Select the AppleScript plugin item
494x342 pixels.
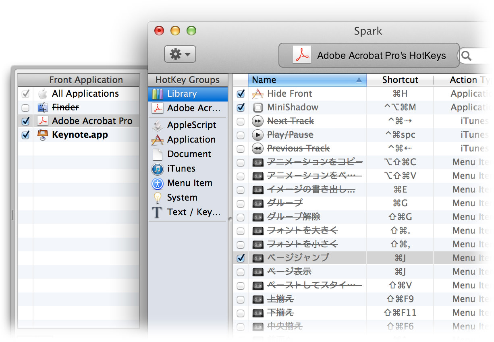pyautogui.click(x=188, y=125)
